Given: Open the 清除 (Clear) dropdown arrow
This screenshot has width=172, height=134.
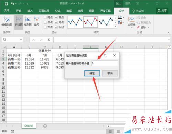Looking at the screenshot, I should coord(148,27).
